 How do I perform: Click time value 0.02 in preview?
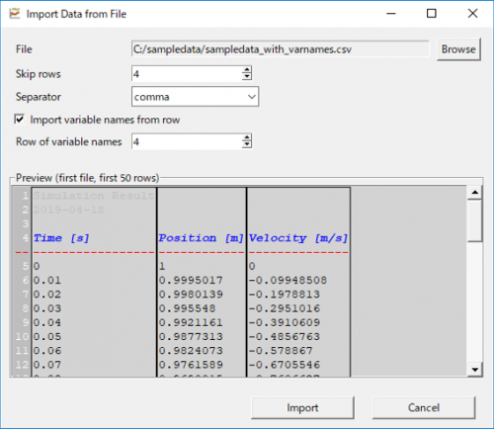47,295
